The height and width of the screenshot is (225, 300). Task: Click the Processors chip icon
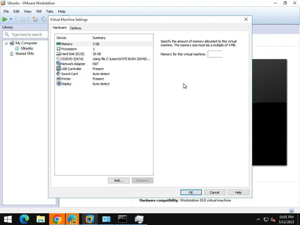(x=59, y=49)
